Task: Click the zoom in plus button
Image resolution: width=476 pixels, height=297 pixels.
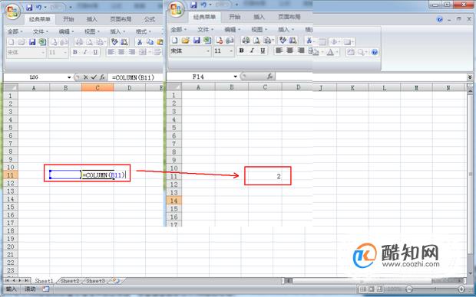Action: coord(461,289)
